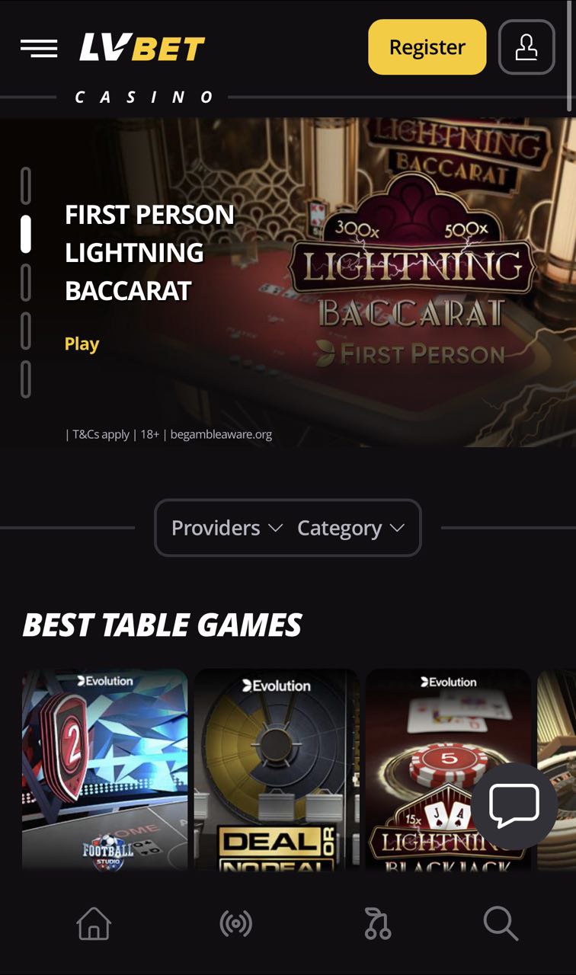Go to the home icon in bottom bar
Image resolution: width=576 pixels, height=975 pixels.
pyautogui.click(x=94, y=924)
